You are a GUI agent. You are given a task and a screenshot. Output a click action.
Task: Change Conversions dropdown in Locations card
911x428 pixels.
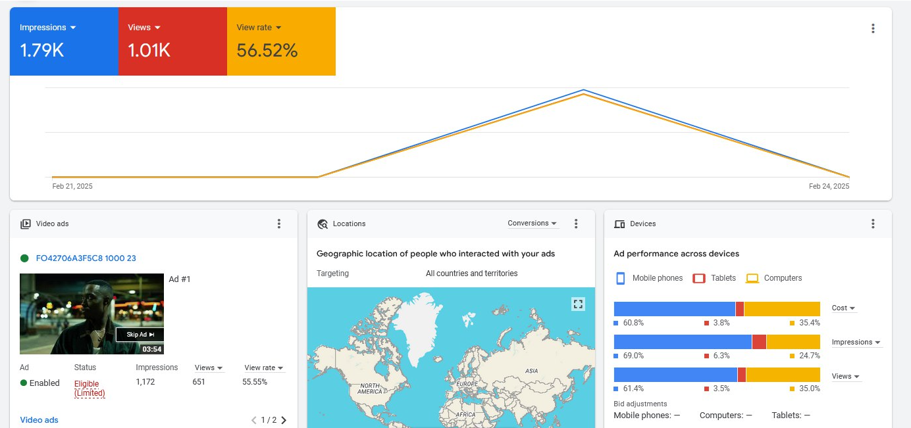(x=532, y=224)
